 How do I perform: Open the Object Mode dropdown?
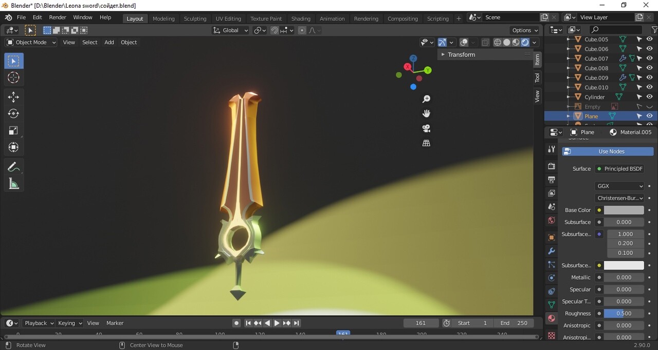[31, 42]
